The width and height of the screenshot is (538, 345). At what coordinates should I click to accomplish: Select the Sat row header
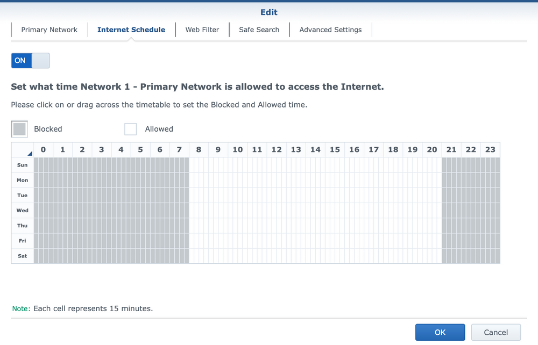(22, 256)
